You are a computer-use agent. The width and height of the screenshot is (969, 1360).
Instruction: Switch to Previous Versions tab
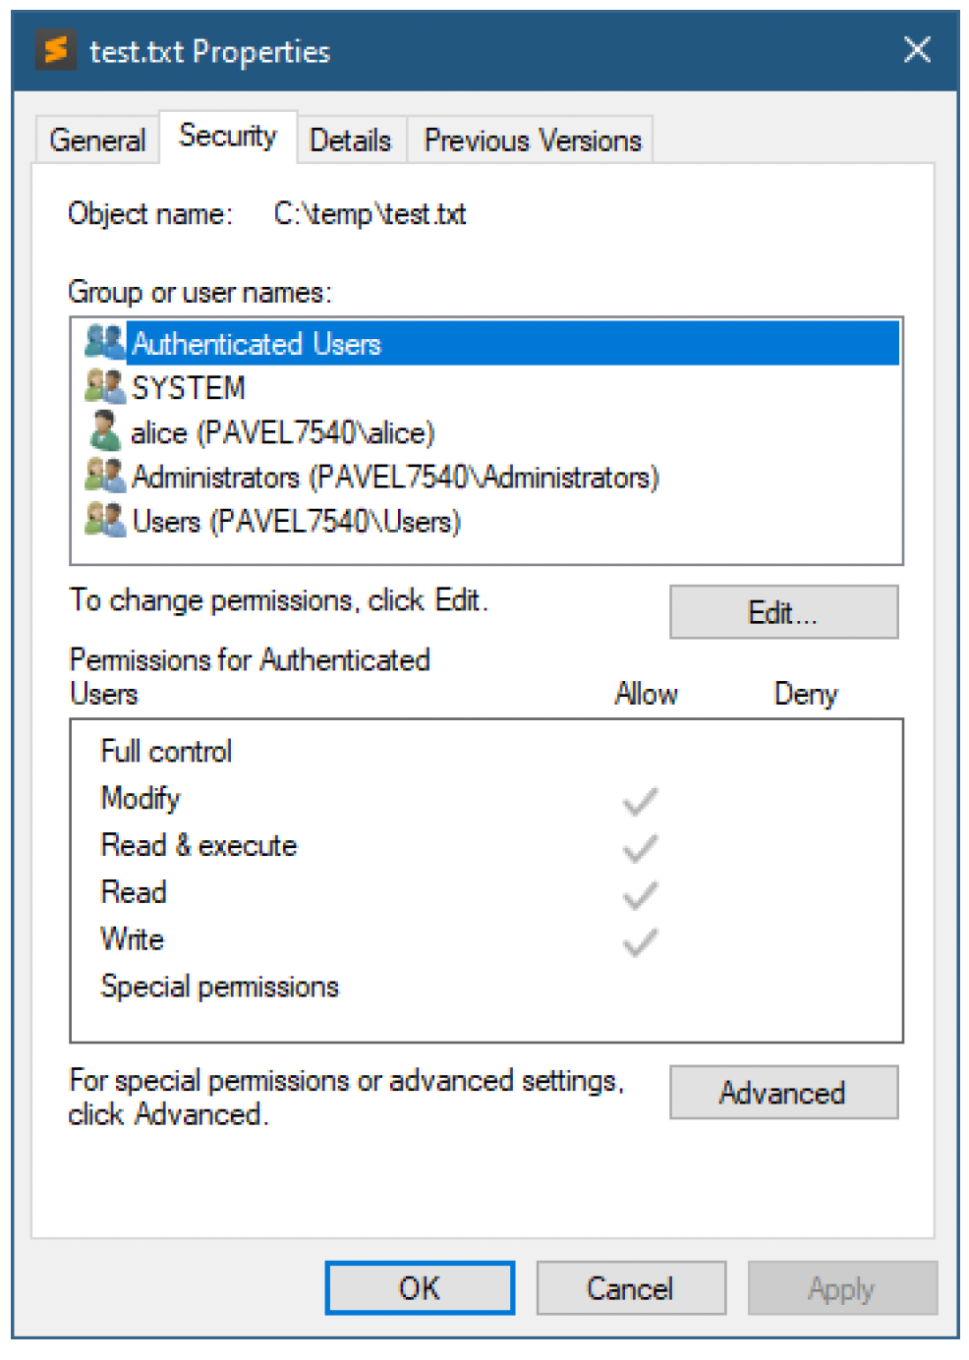tap(532, 141)
